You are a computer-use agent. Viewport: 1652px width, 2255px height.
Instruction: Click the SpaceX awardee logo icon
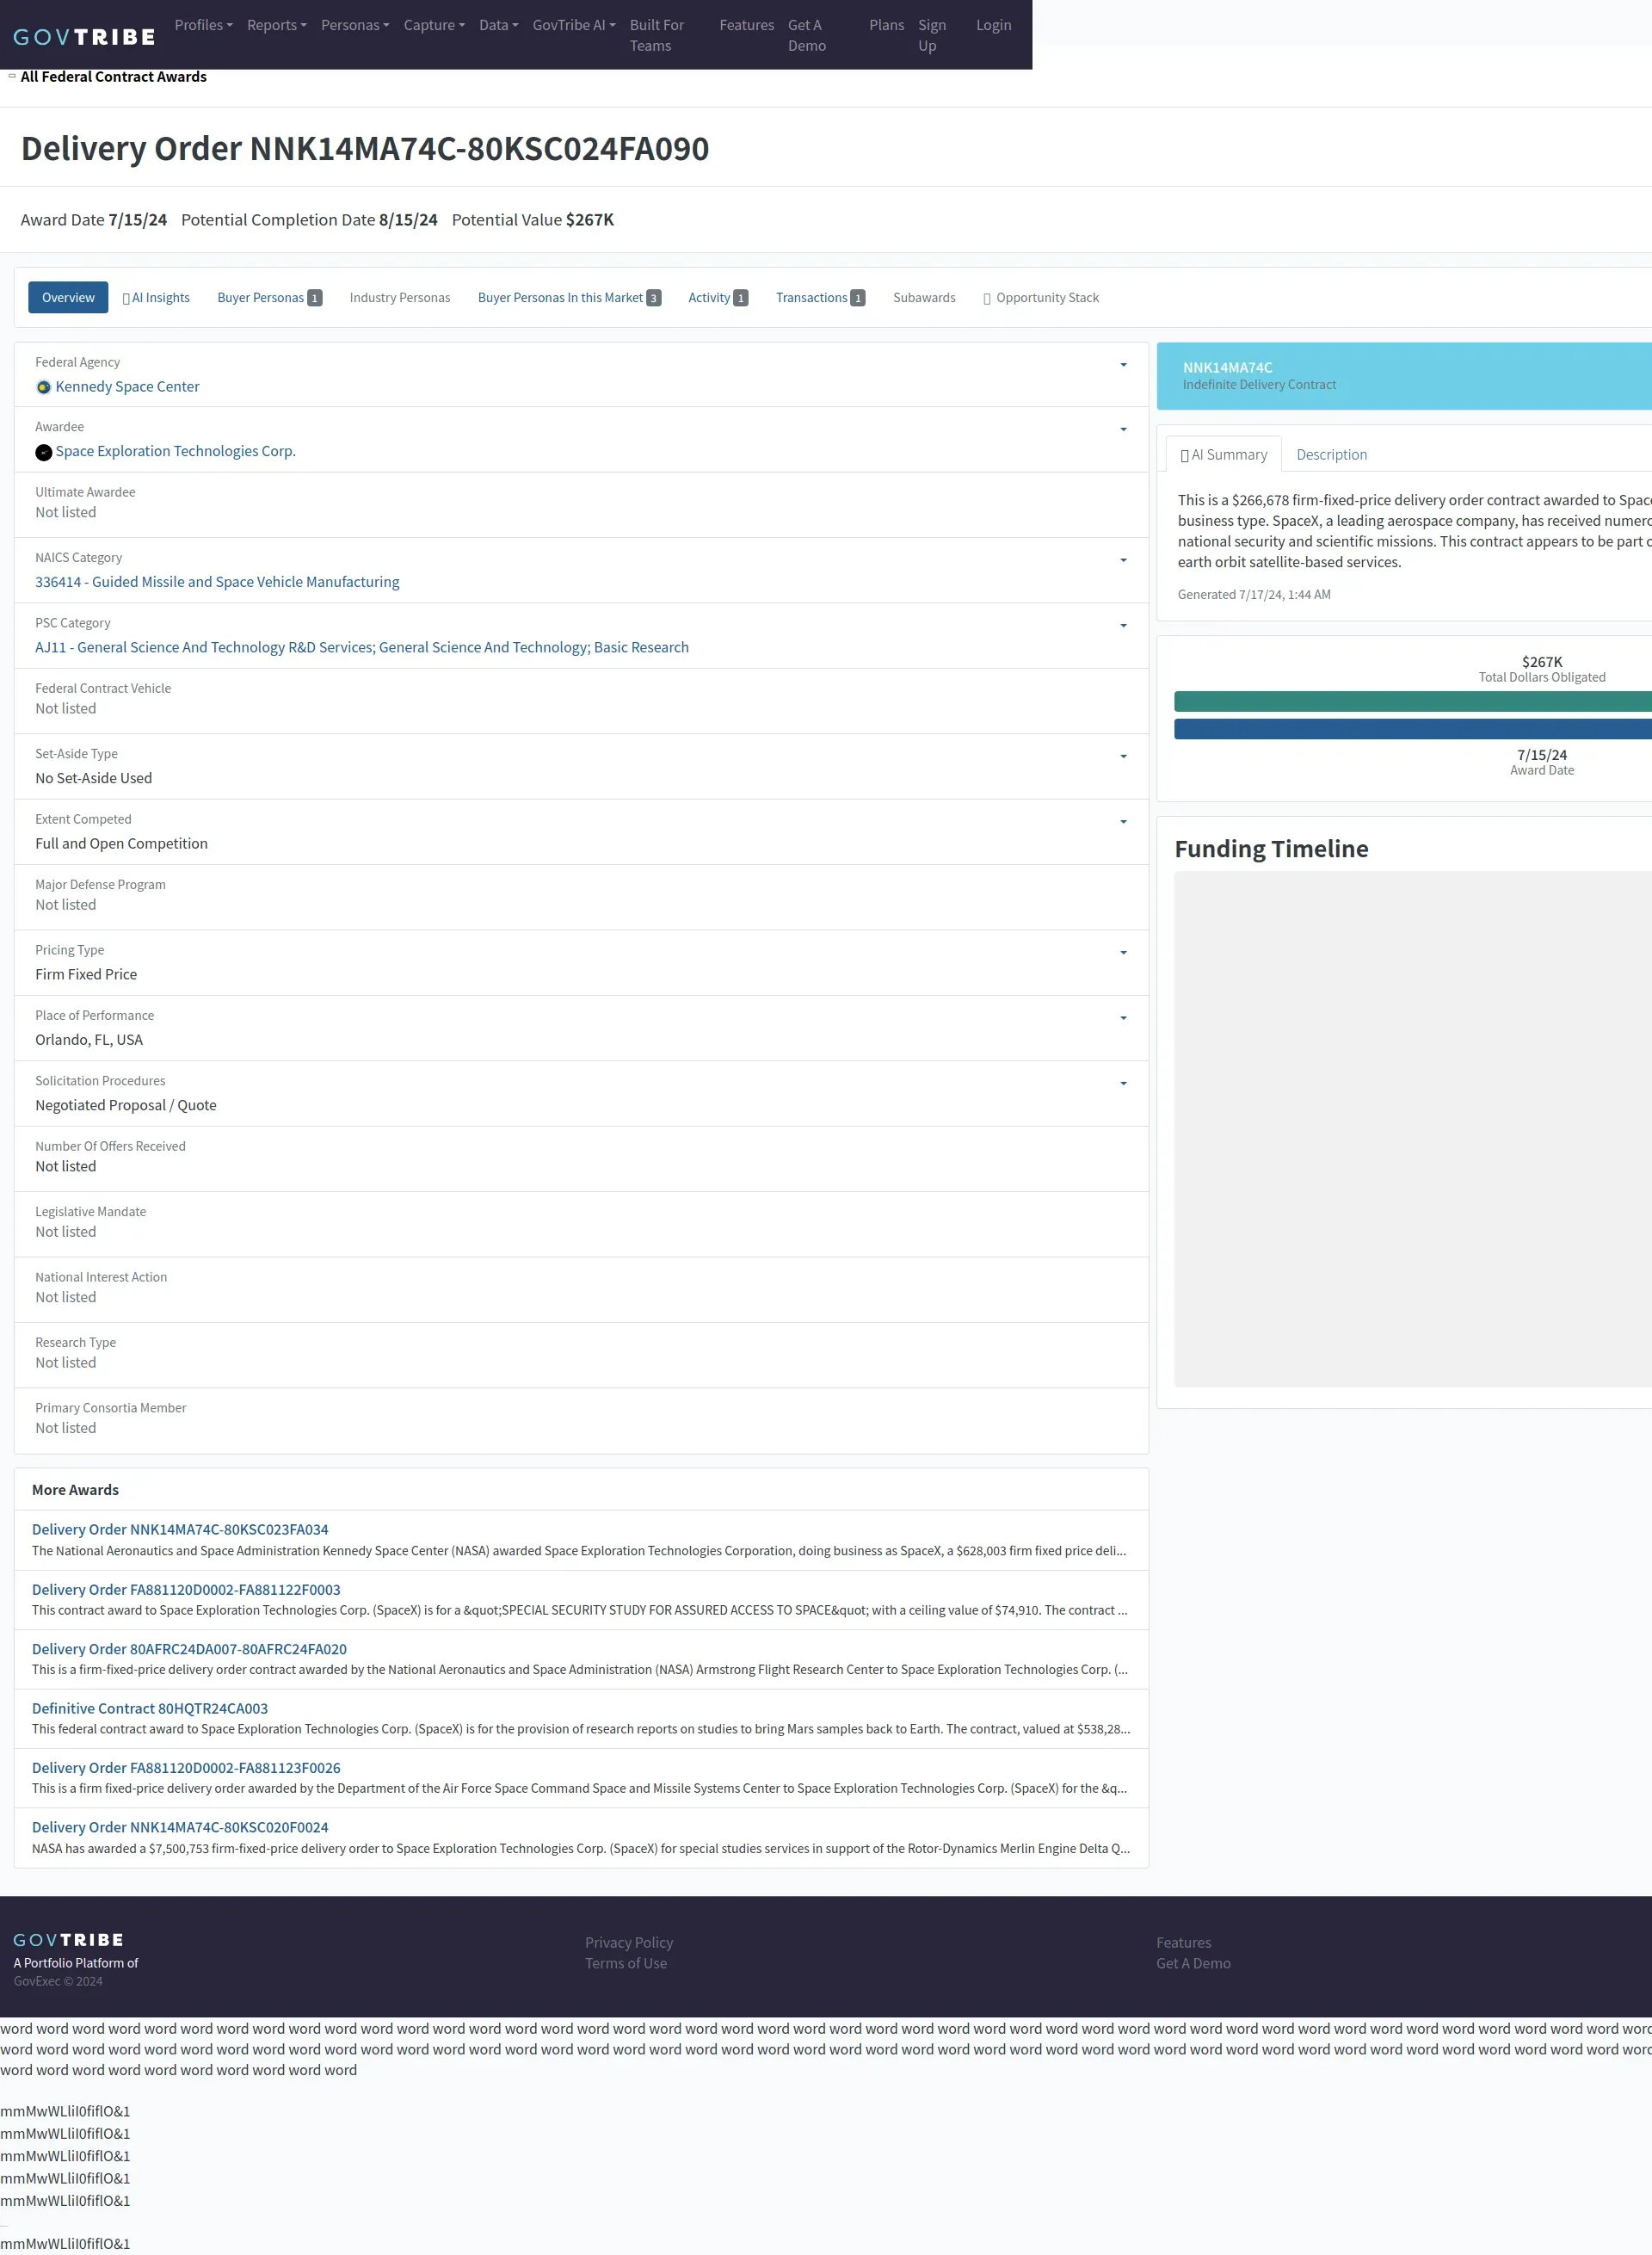point(44,452)
